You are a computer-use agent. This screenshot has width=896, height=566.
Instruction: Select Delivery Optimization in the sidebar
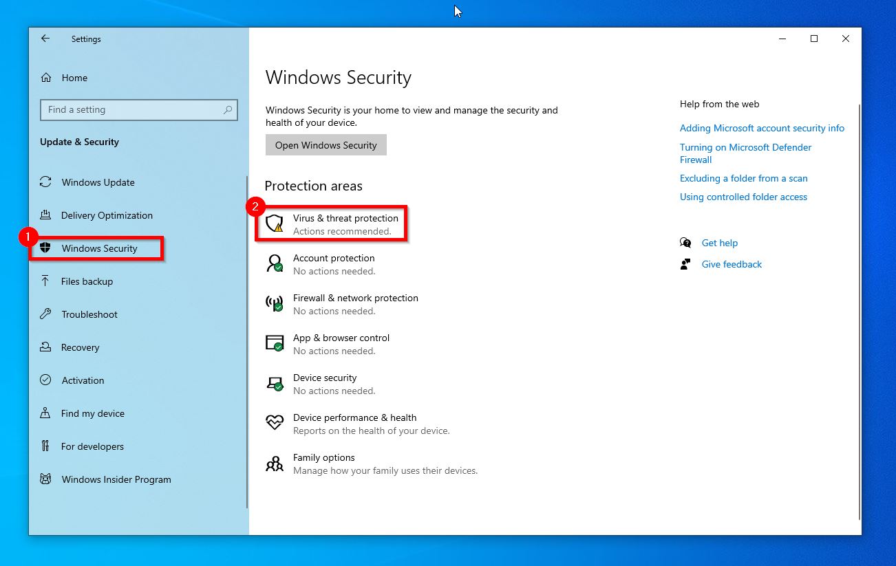tap(107, 215)
